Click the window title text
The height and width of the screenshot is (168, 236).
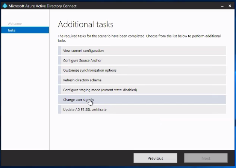pyautogui.click(x=42, y=6)
